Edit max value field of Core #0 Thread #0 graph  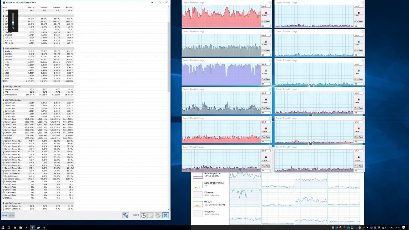[x=266, y=6]
